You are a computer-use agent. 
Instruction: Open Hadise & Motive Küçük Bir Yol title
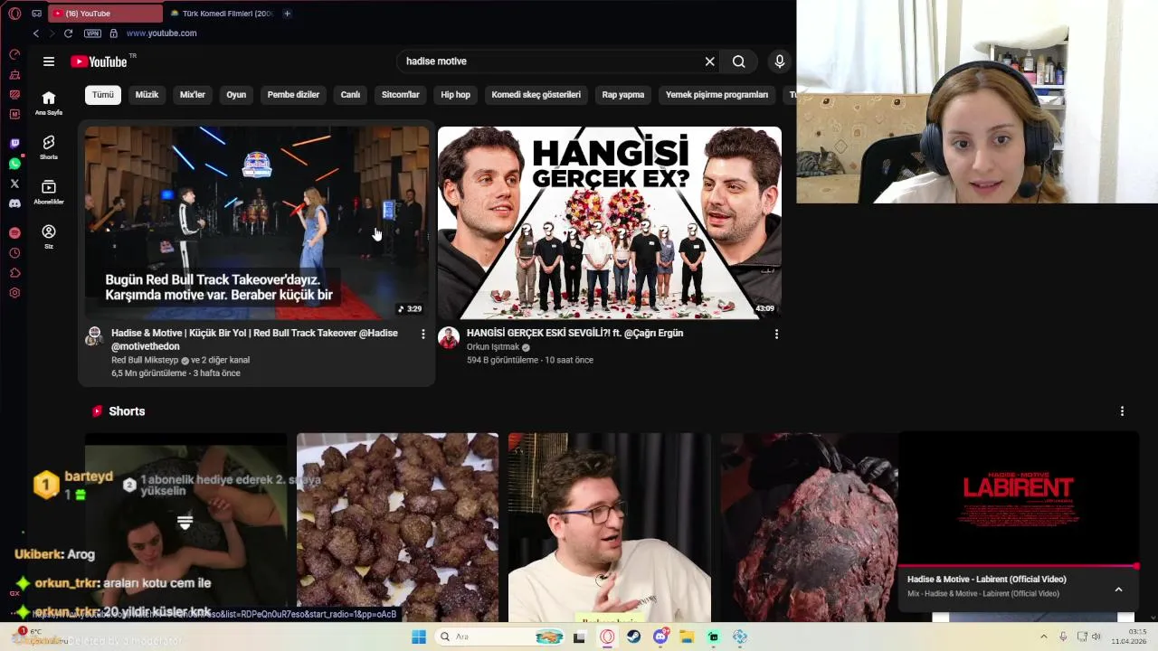click(254, 339)
